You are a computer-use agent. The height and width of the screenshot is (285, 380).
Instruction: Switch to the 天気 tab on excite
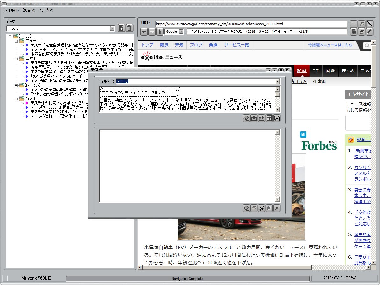coord(179,45)
